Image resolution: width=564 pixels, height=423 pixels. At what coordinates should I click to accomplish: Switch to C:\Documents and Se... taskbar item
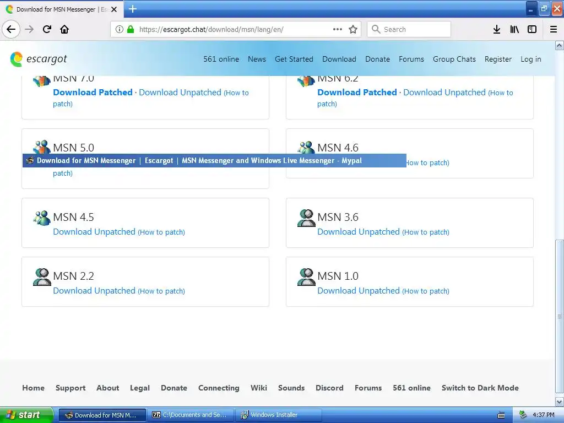191,415
